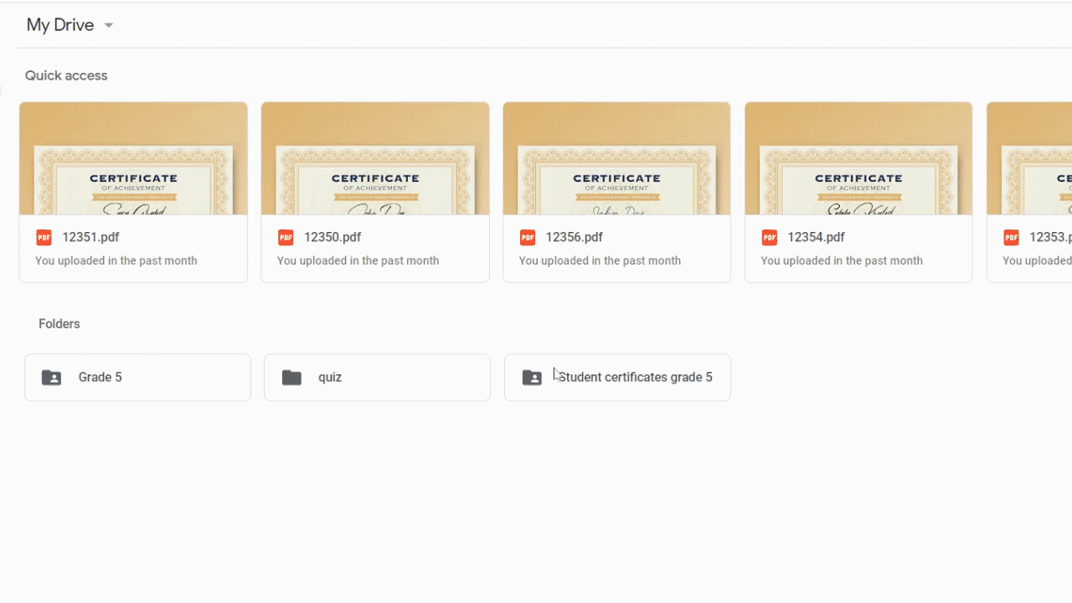Open the 12356.pdf certificate thumbnail
This screenshot has width=1072, height=603.
pyautogui.click(x=616, y=158)
